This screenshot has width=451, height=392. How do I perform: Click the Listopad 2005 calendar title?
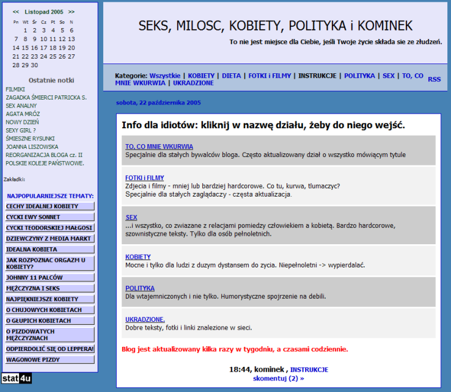(x=44, y=12)
